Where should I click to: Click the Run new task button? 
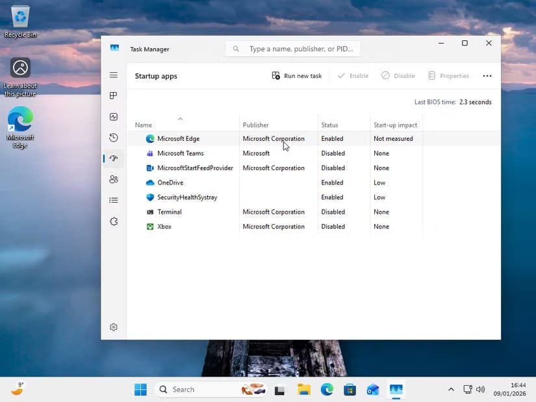(296, 75)
